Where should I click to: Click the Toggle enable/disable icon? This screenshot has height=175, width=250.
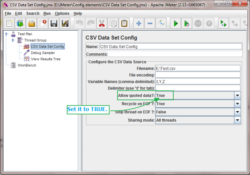pyautogui.click(x=161, y=23)
